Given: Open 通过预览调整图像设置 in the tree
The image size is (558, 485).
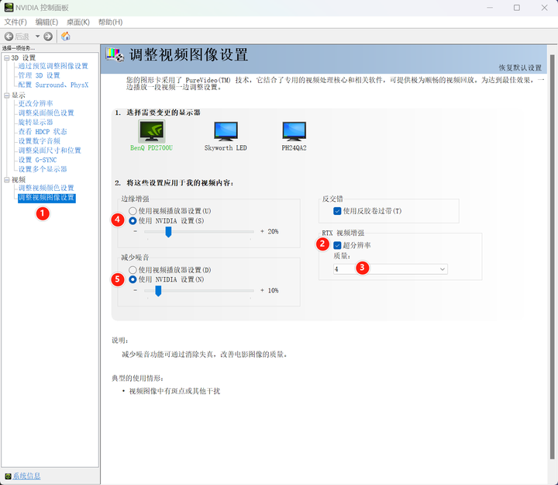Looking at the screenshot, I should tap(53, 66).
